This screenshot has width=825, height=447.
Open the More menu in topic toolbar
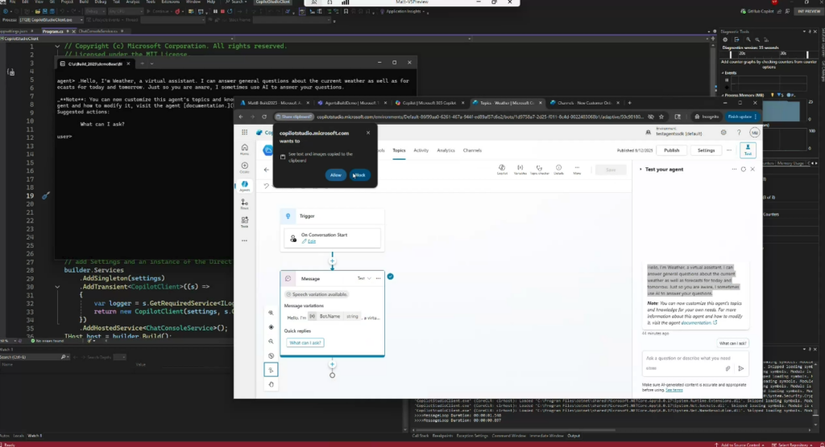click(577, 170)
